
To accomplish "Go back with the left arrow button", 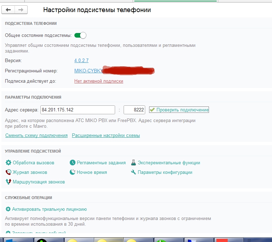I will [x=8, y=10].
